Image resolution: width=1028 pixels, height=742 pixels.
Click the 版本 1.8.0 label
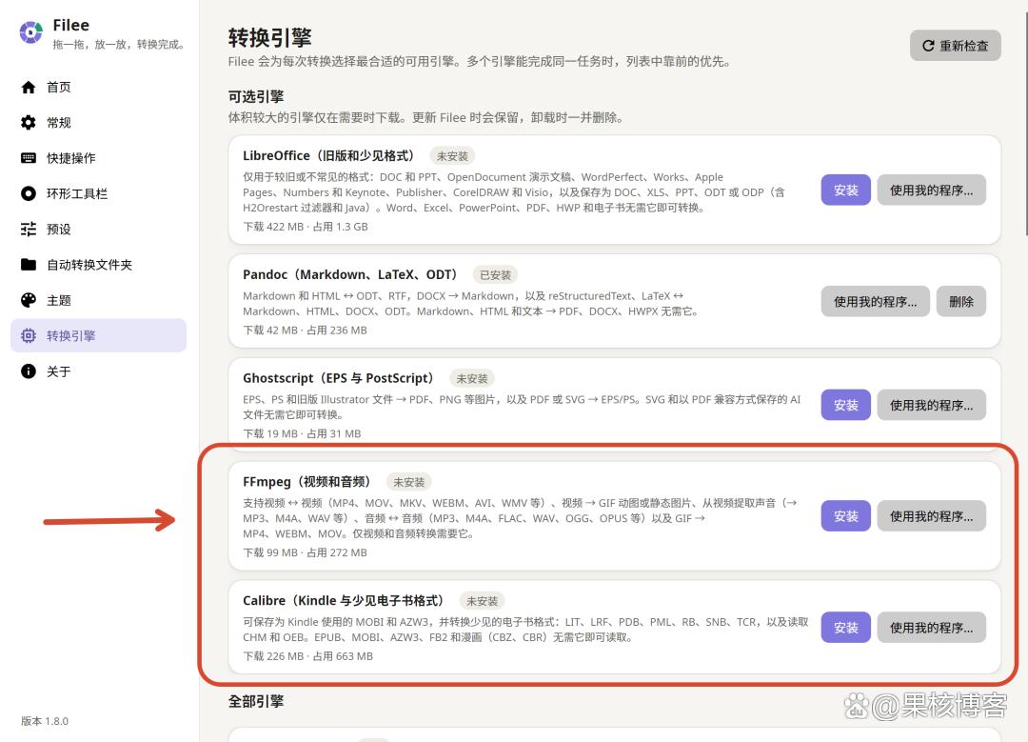pos(45,721)
